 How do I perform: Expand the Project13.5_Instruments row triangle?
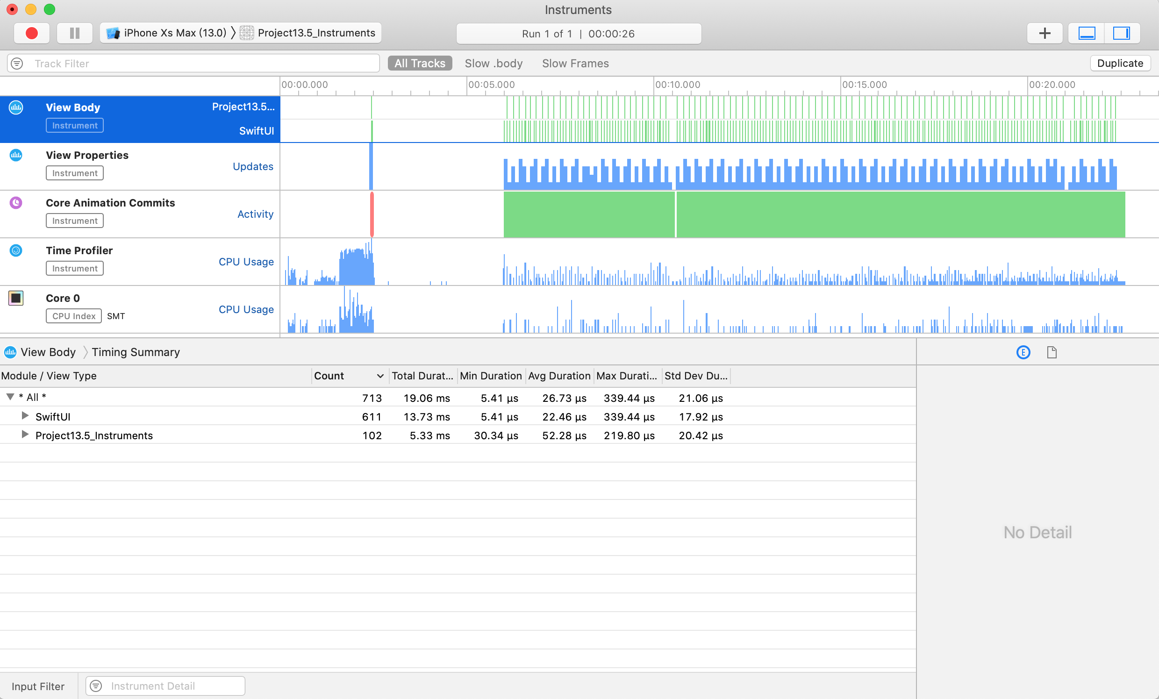pos(25,435)
